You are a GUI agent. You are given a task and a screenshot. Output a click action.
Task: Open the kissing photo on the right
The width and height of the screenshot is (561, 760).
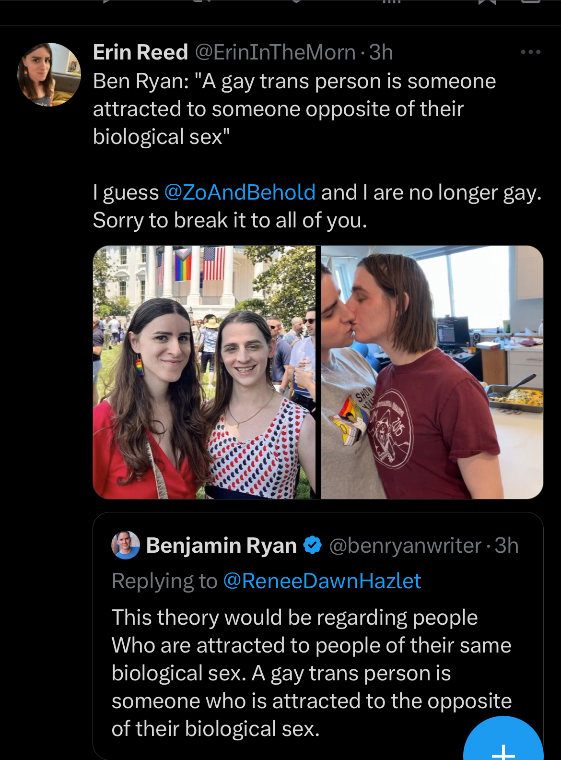432,372
